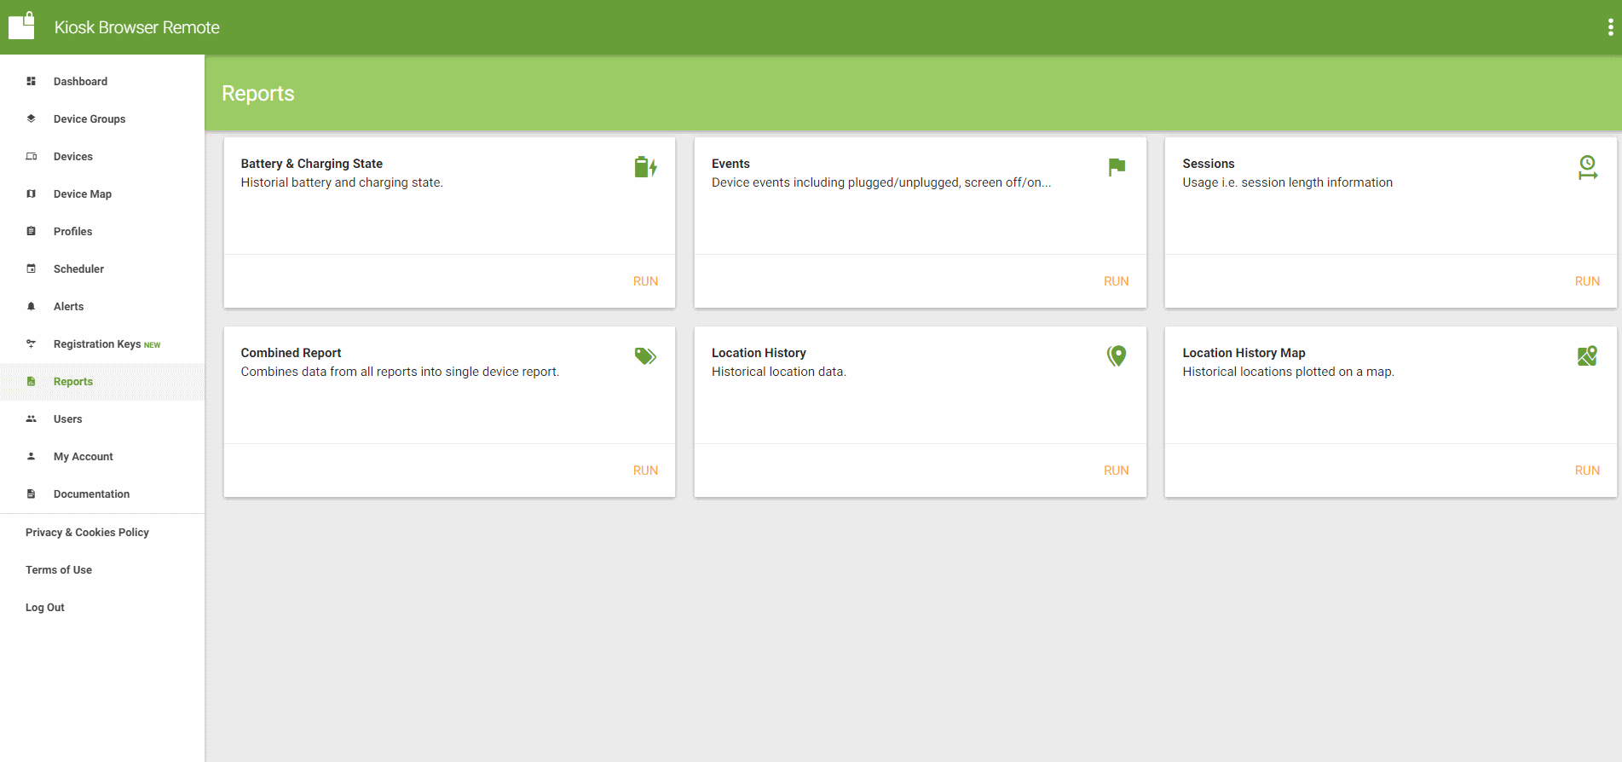1622x762 pixels.
Task: Click 'Combines data from all reports' description
Action: coord(400,372)
